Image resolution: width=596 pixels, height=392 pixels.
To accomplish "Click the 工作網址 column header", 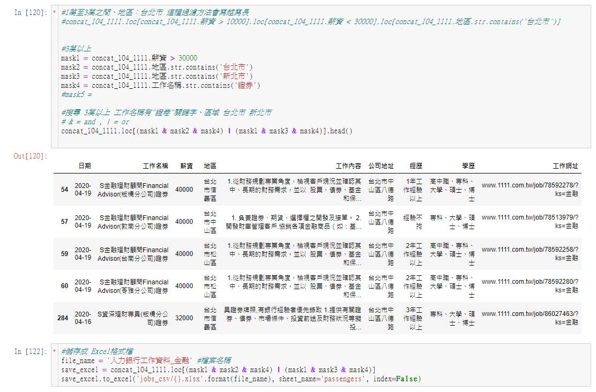I will click(565, 166).
